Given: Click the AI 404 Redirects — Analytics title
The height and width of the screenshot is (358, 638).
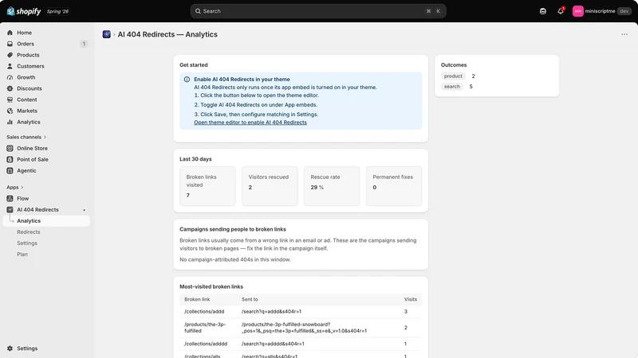Looking at the screenshot, I should click(x=167, y=34).
